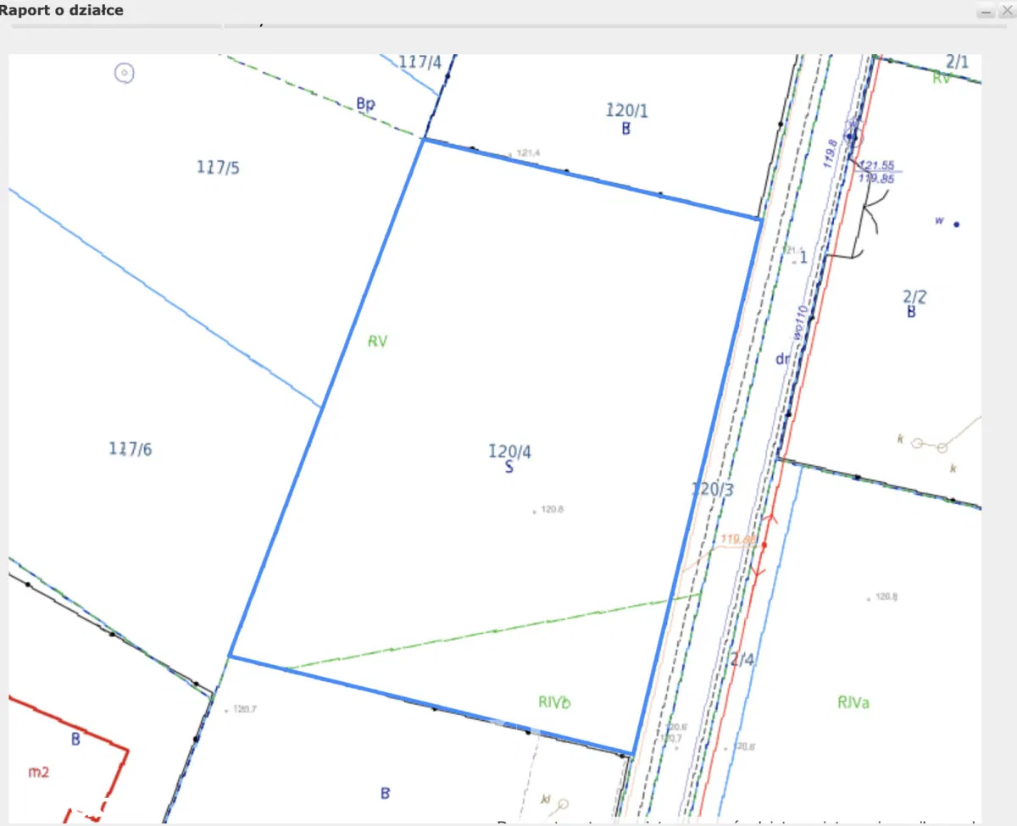
Task: Select road parcel 120/3 label
Action: pos(712,489)
